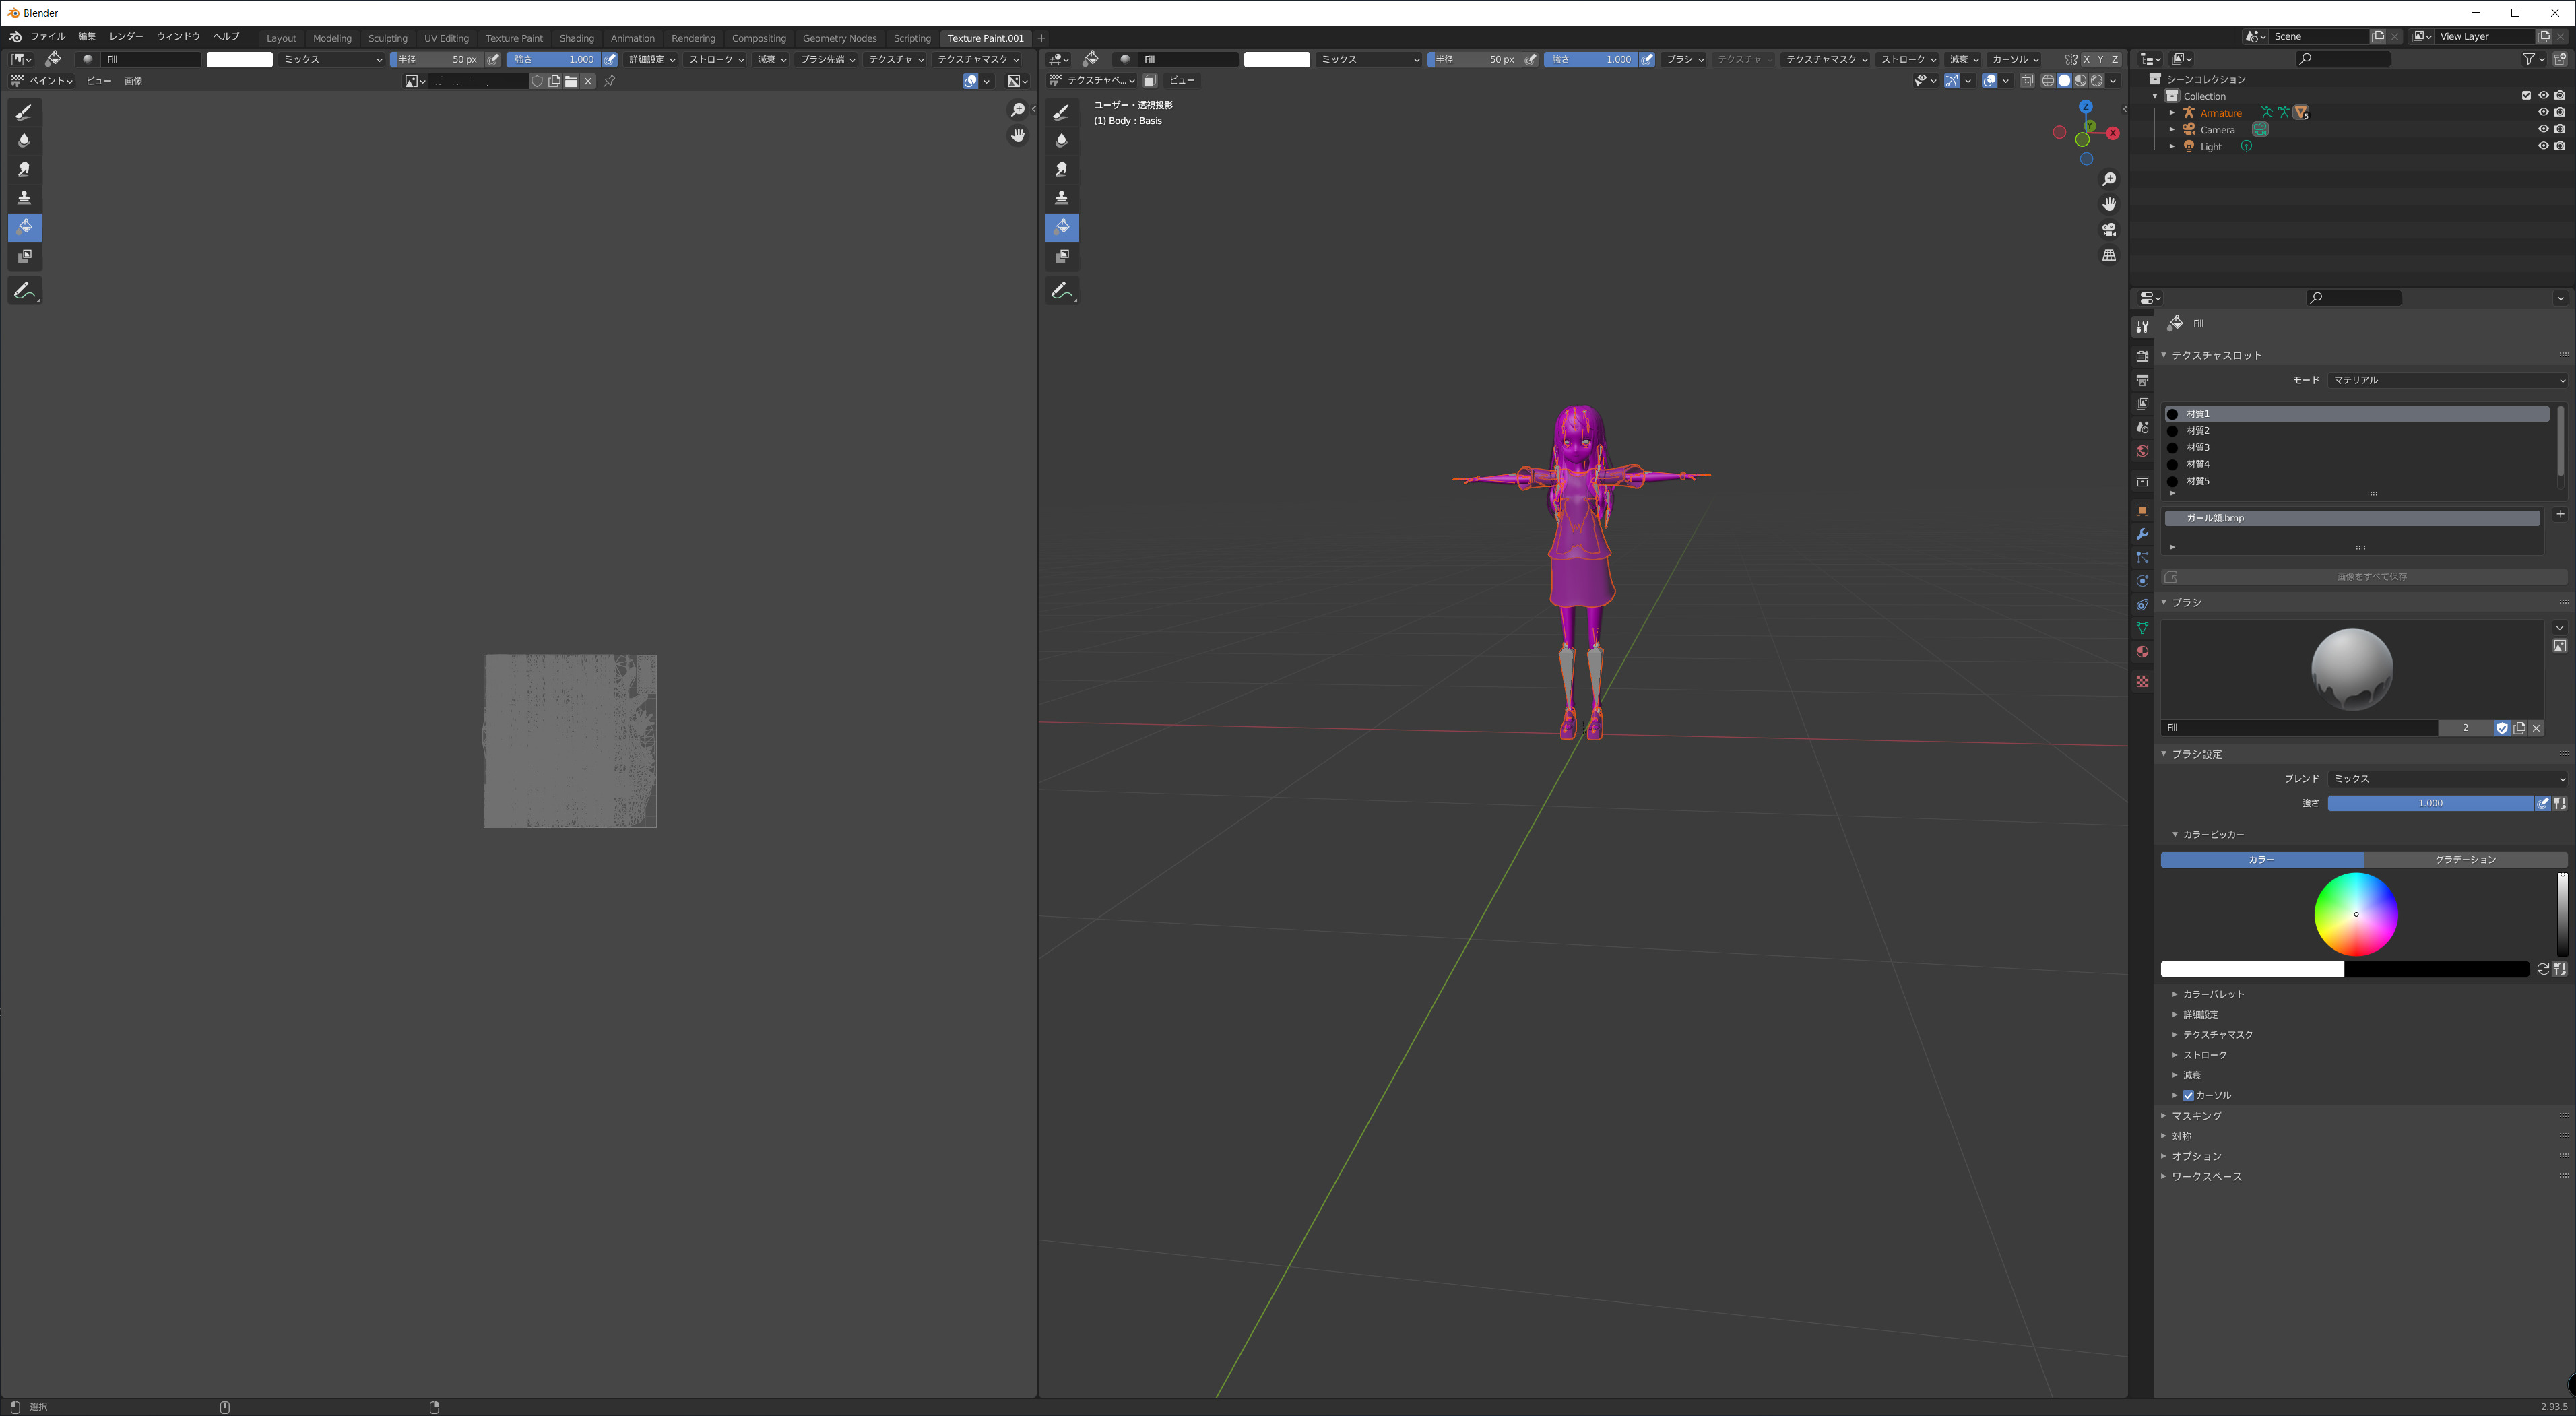This screenshot has height=1416, width=2576.
Task: Select the Draw brush tool in image editor
Action: tap(24, 112)
